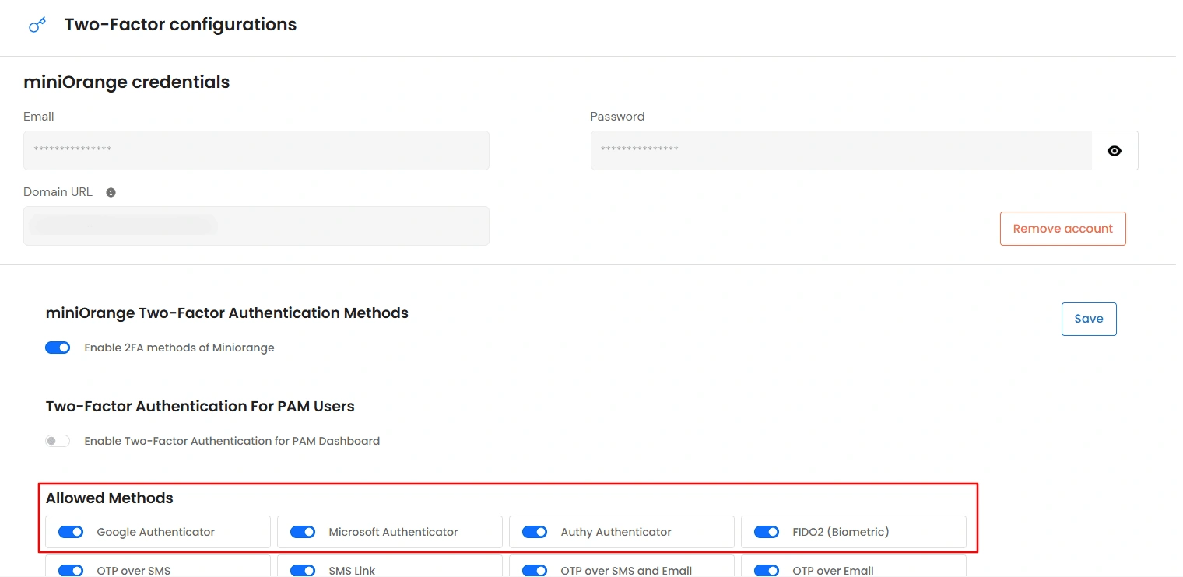Image resolution: width=1183 pixels, height=577 pixels.
Task: Click the Domain URL input field
Action: (x=256, y=226)
